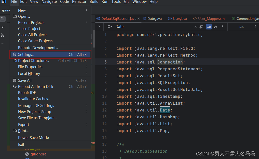Click the Date.java class icon
This screenshot has height=159, width=259.
pos(144,19)
